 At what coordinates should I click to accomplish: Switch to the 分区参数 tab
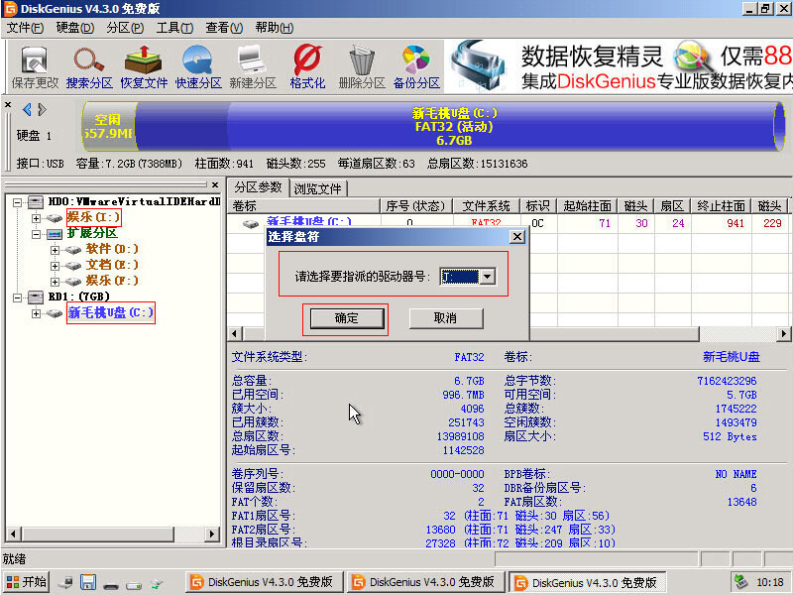click(258, 187)
